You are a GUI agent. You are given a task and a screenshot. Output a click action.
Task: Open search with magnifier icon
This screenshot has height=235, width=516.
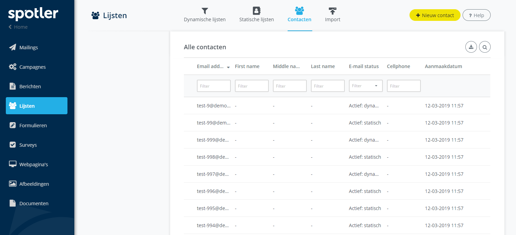point(485,47)
